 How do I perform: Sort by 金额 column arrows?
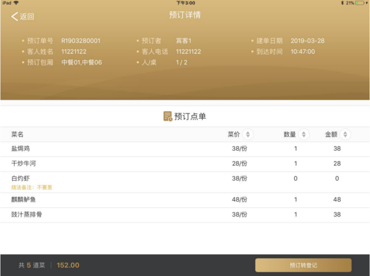[x=345, y=134]
